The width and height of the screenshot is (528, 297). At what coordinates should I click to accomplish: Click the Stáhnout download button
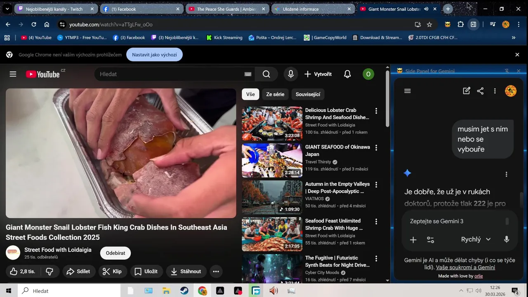pos(186,271)
